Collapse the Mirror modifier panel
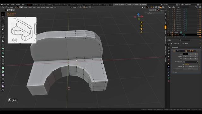 (x=172, y=51)
